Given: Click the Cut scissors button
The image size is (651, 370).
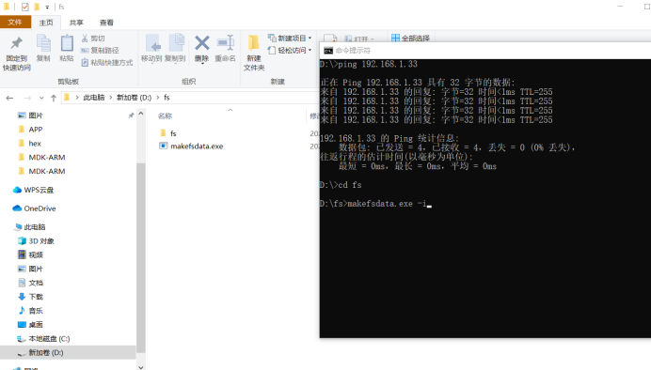Looking at the screenshot, I should click(93, 39).
